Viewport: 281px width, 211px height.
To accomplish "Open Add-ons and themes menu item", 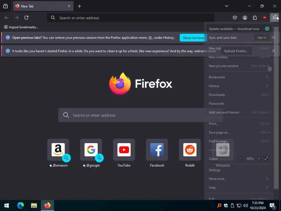I will pyautogui.click(x=239, y=112).
